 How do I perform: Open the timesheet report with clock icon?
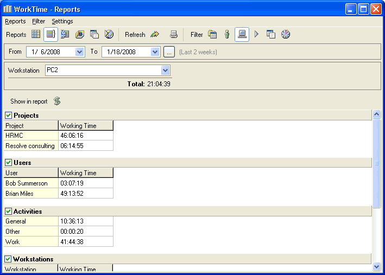[65, 34]
